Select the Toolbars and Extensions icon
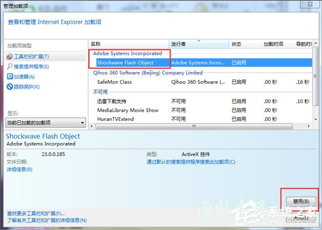This screenshot has height=230, width=322. click(10, 56)
